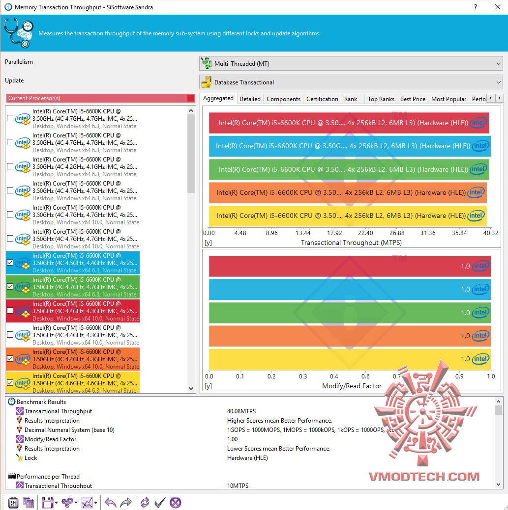Viewport: 508px width, 510px height.
Task: Click the purple back arrow icon
Action: tap(111, 503)
